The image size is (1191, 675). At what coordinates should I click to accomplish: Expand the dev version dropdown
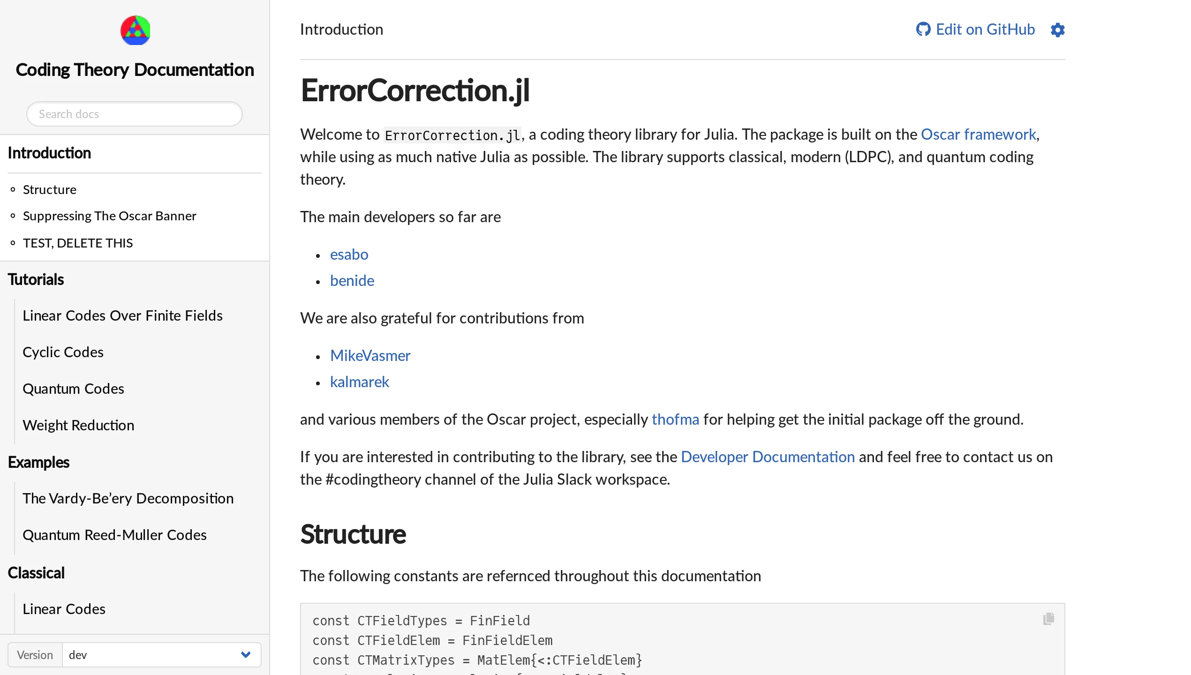pos(160,654)
